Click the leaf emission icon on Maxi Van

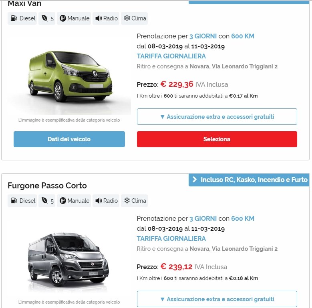click(x=44, y=18)
